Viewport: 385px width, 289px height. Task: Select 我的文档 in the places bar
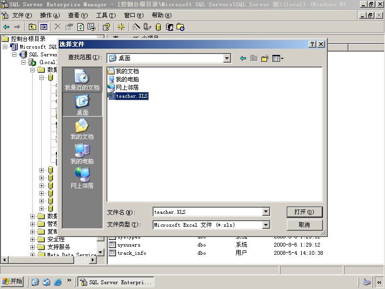click(82, 129)
